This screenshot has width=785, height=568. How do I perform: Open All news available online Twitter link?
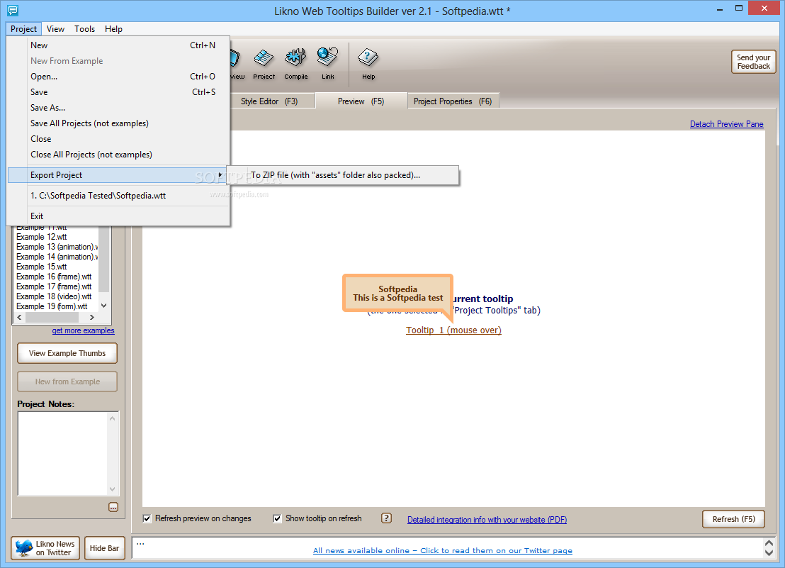(x=443, y=550)
